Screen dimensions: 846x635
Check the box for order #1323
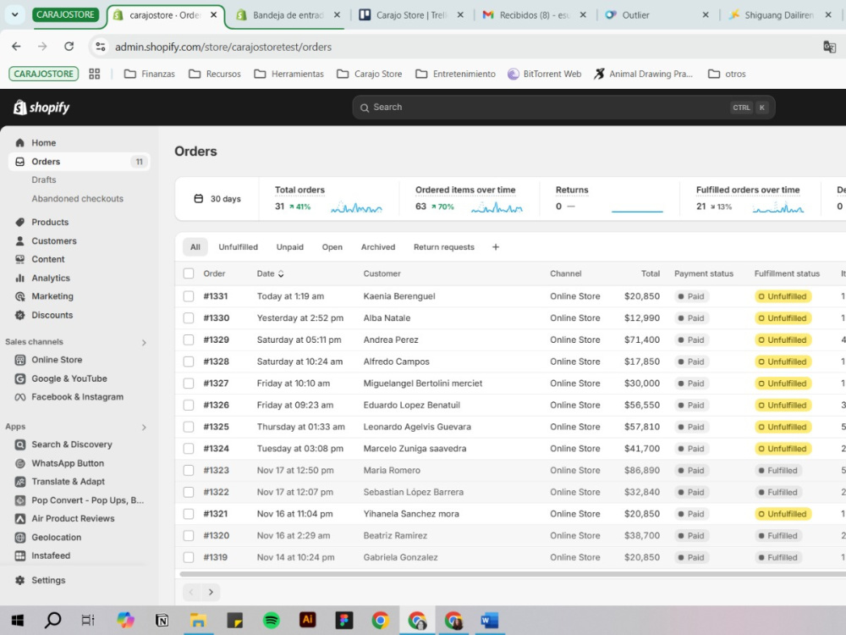coord(189,470)
